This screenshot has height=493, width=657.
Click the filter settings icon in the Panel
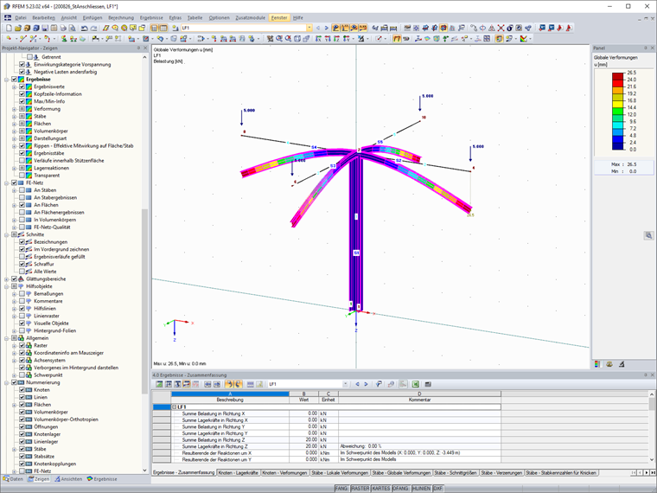click(622, 364)
